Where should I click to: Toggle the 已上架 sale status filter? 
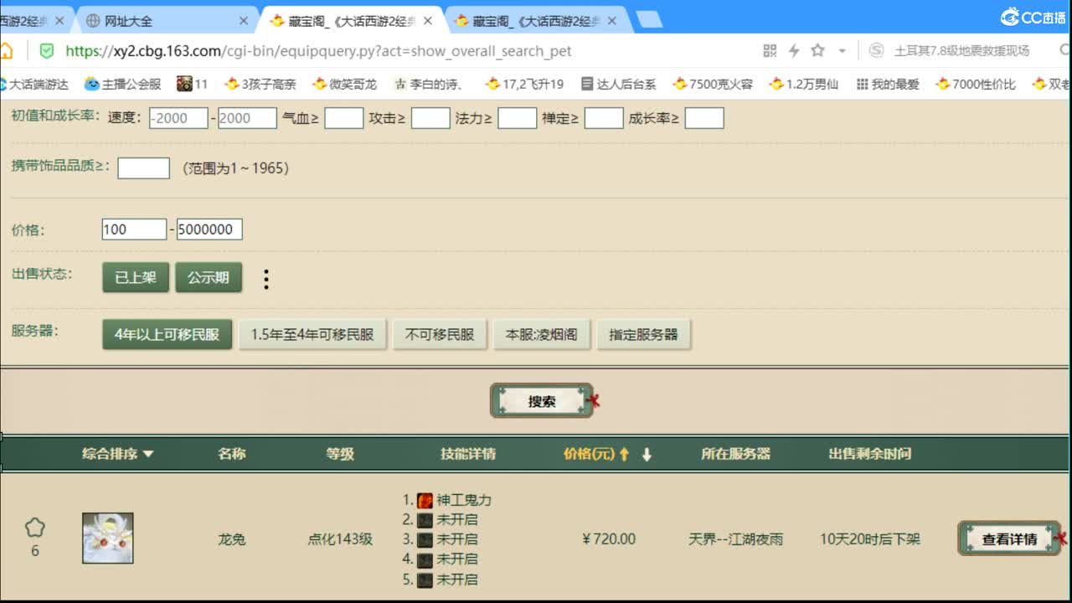click(x=136, y=277)
